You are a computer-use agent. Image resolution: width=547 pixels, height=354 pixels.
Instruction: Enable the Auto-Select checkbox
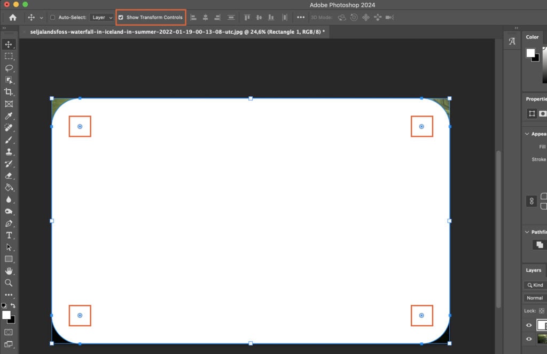(x=52, y=17)
